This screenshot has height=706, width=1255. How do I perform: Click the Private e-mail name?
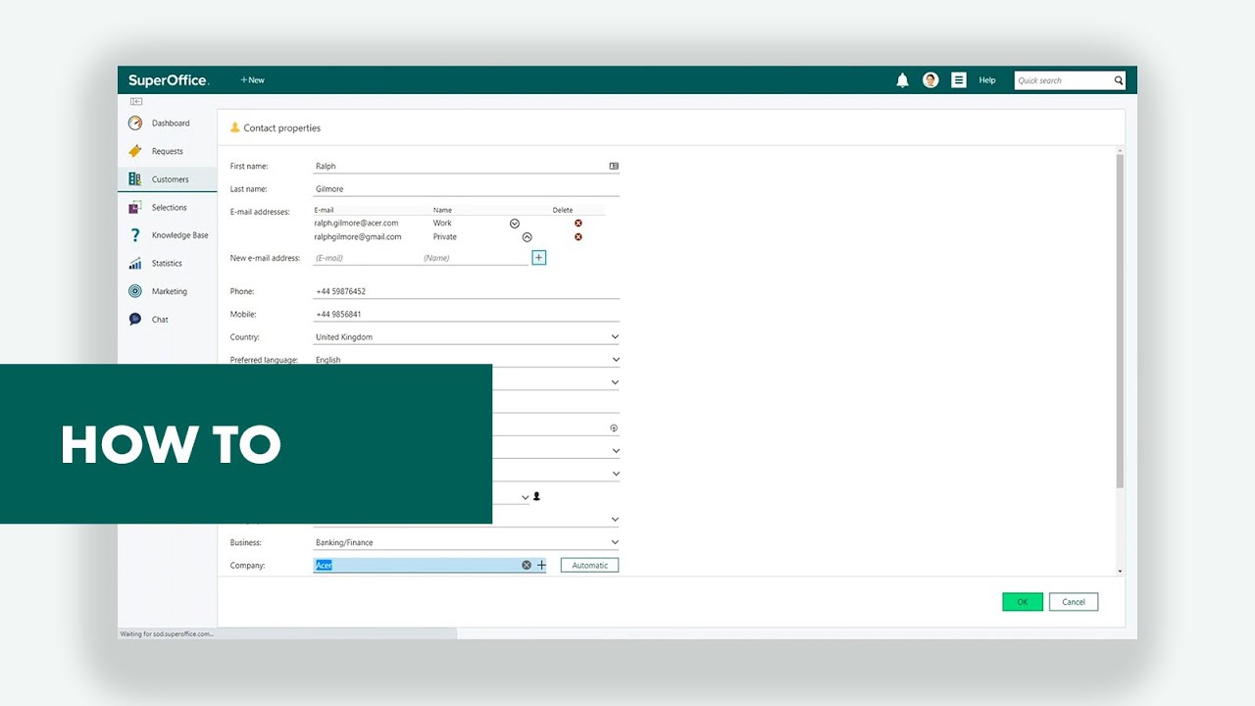click(445, 237)
